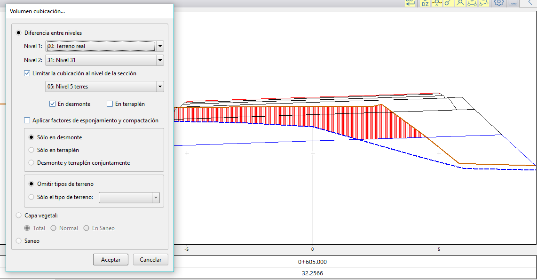Click the Aceptar button
This screenshot has width=537, height=280.
coord(111,260)
